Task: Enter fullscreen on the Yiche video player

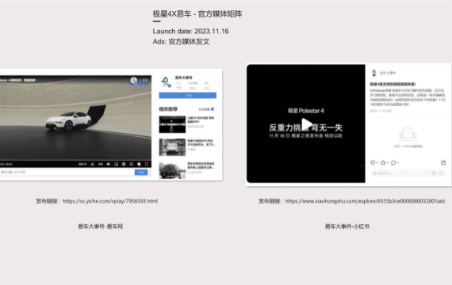Action: pyautogui.click(x=147, y=164)
